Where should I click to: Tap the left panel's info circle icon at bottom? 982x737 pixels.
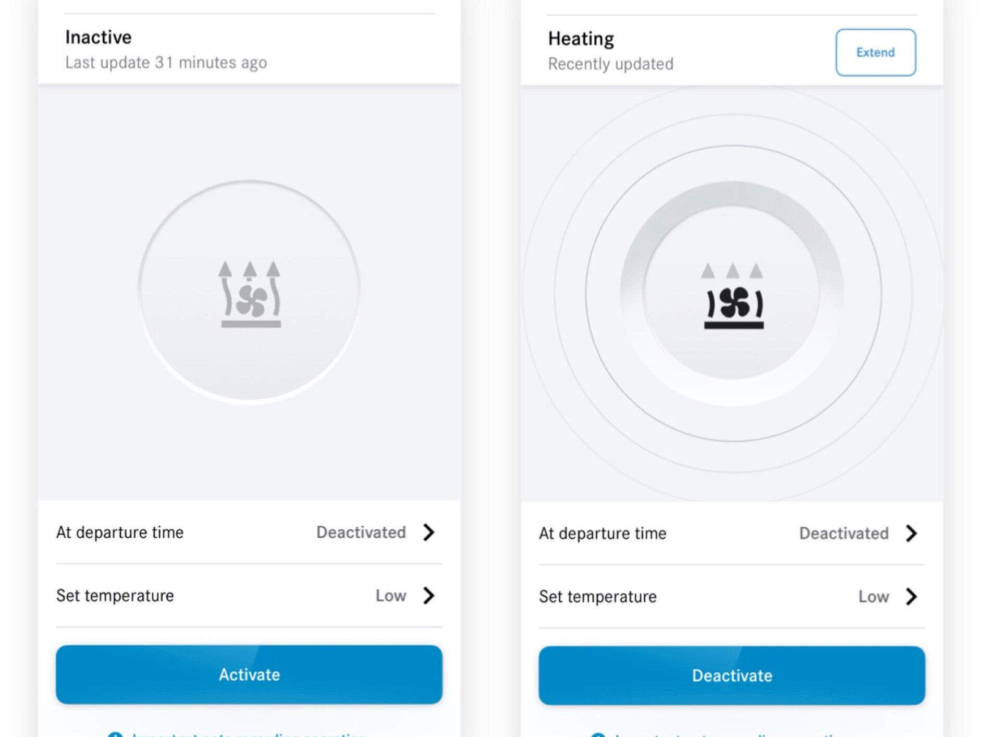point(116,734)
